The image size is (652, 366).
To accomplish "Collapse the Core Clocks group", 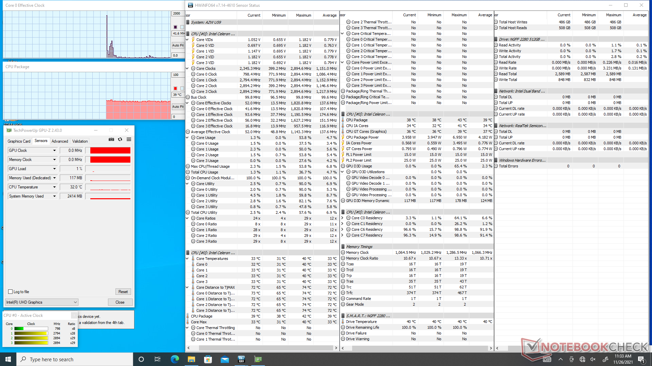I will [x=187, y=68].
